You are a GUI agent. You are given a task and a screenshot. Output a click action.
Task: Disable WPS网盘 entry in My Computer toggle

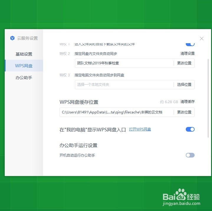(x=190, y=129)
